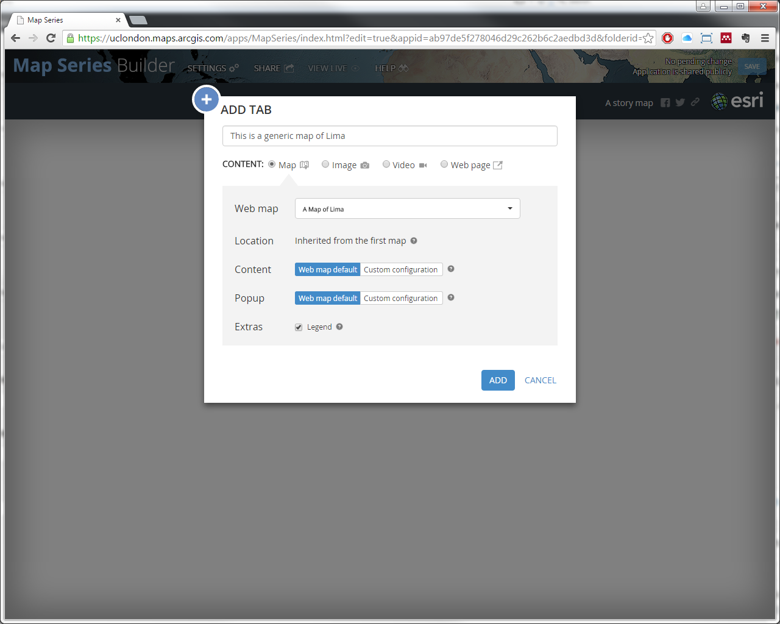Share story on Twitter icon

[x=680, y=103]
